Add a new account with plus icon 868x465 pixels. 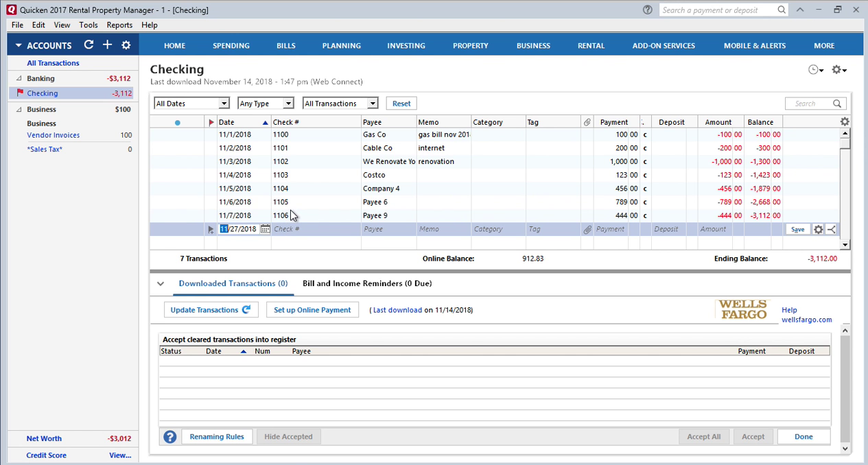pos(107,45)
